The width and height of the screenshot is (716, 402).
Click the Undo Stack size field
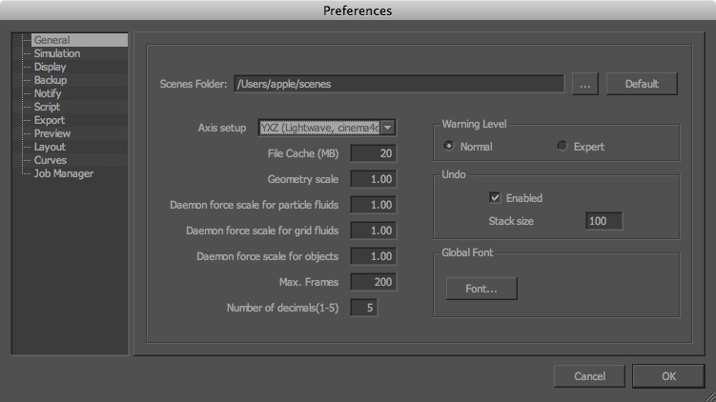[604, 221]
